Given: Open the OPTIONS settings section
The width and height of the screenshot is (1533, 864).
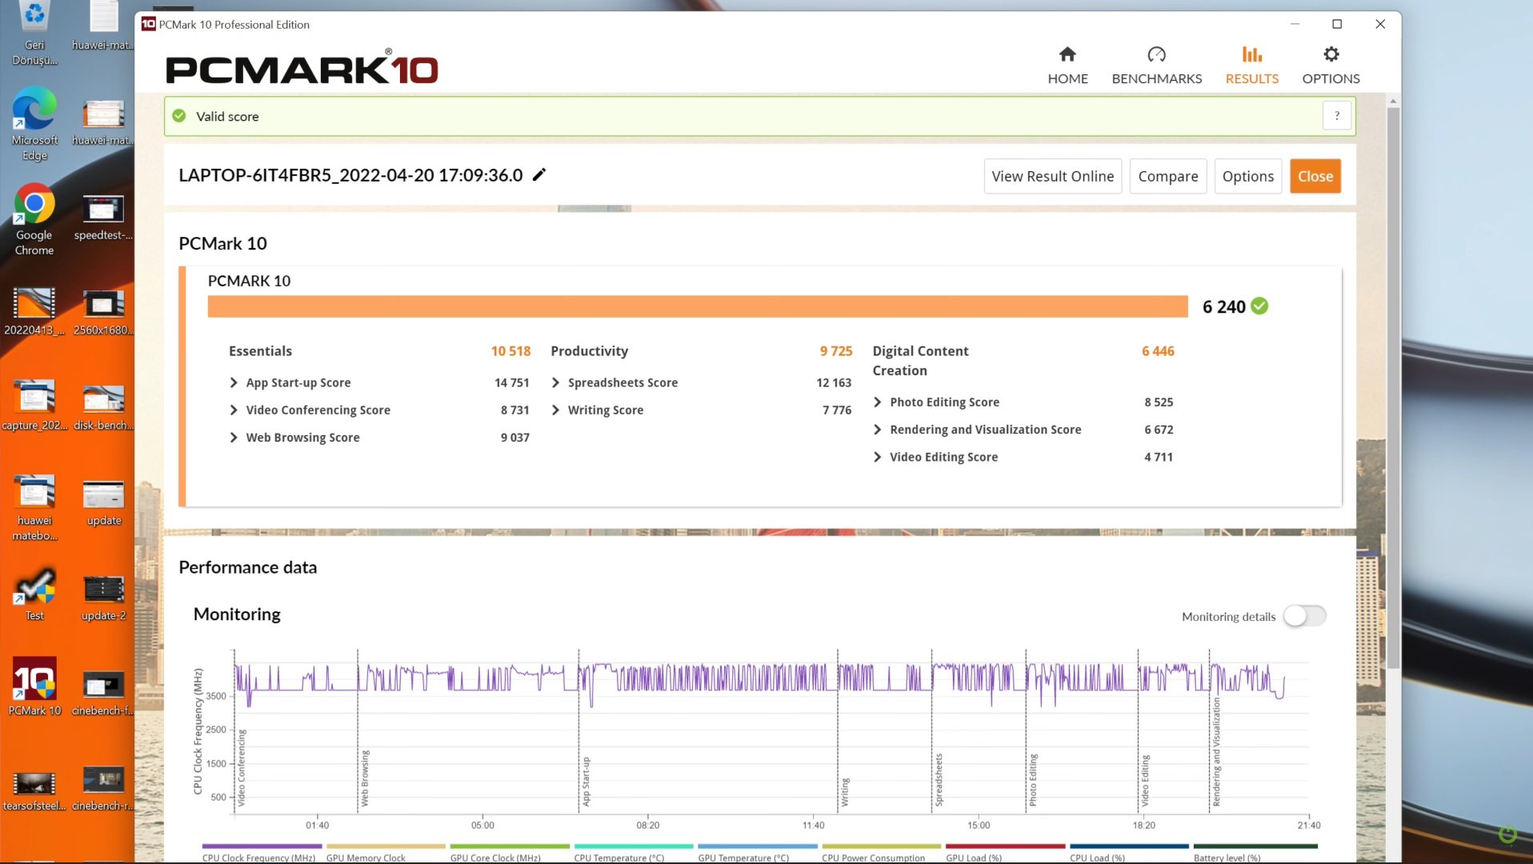Looking at the screenshot, I should click(x=1331, y=66).
